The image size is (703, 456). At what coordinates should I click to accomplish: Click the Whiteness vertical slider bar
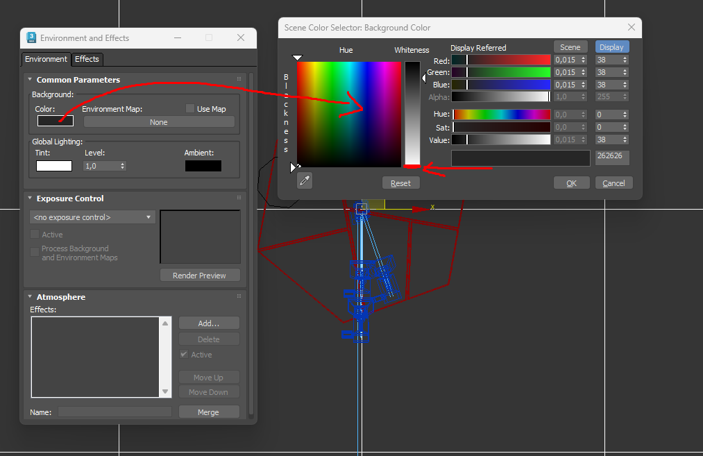pyautogui.click(x=412, y=113)
